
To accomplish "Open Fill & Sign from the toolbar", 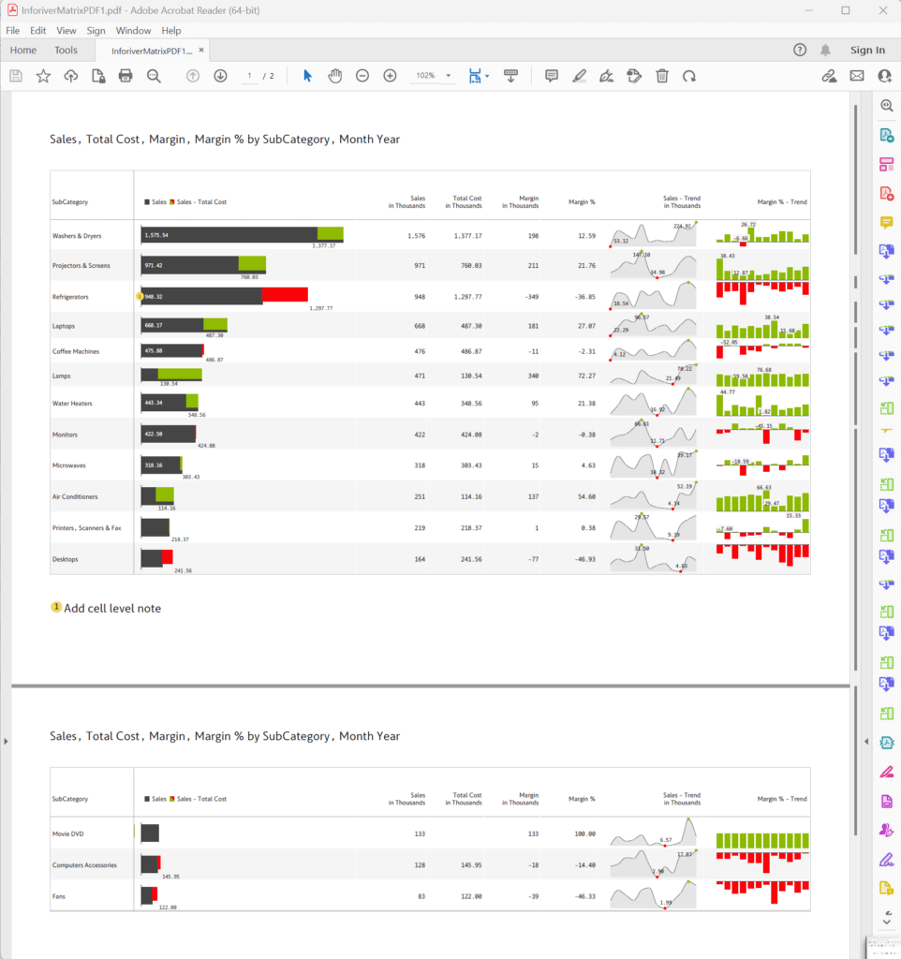I will pos(634,76).
